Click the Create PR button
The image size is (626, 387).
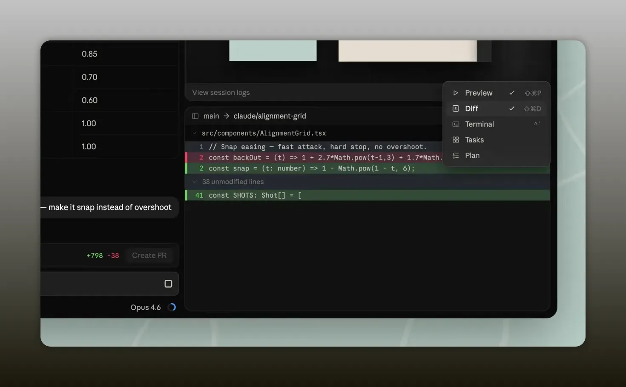pos(149,255)
